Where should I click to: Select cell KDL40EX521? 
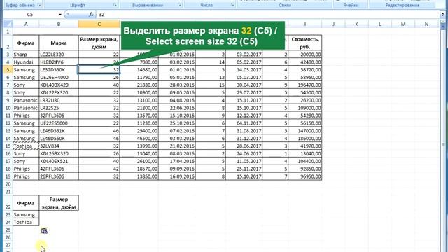(x=59, y=161)
